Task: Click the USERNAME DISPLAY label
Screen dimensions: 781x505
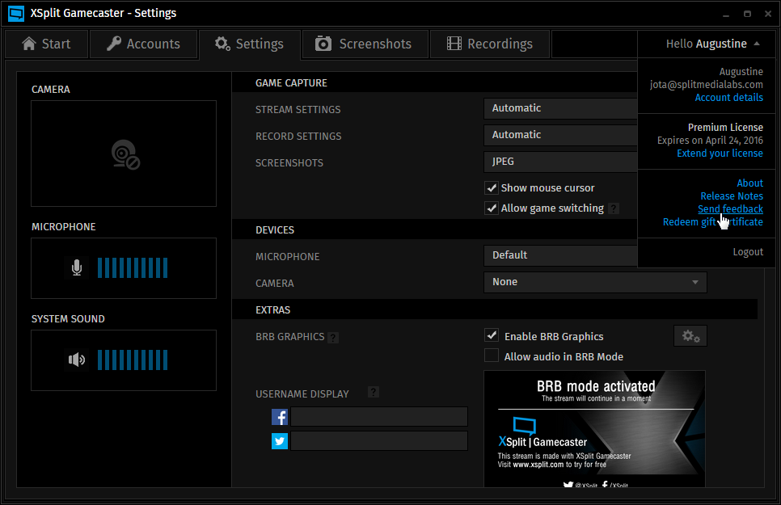Action: [x=302, y=394]
